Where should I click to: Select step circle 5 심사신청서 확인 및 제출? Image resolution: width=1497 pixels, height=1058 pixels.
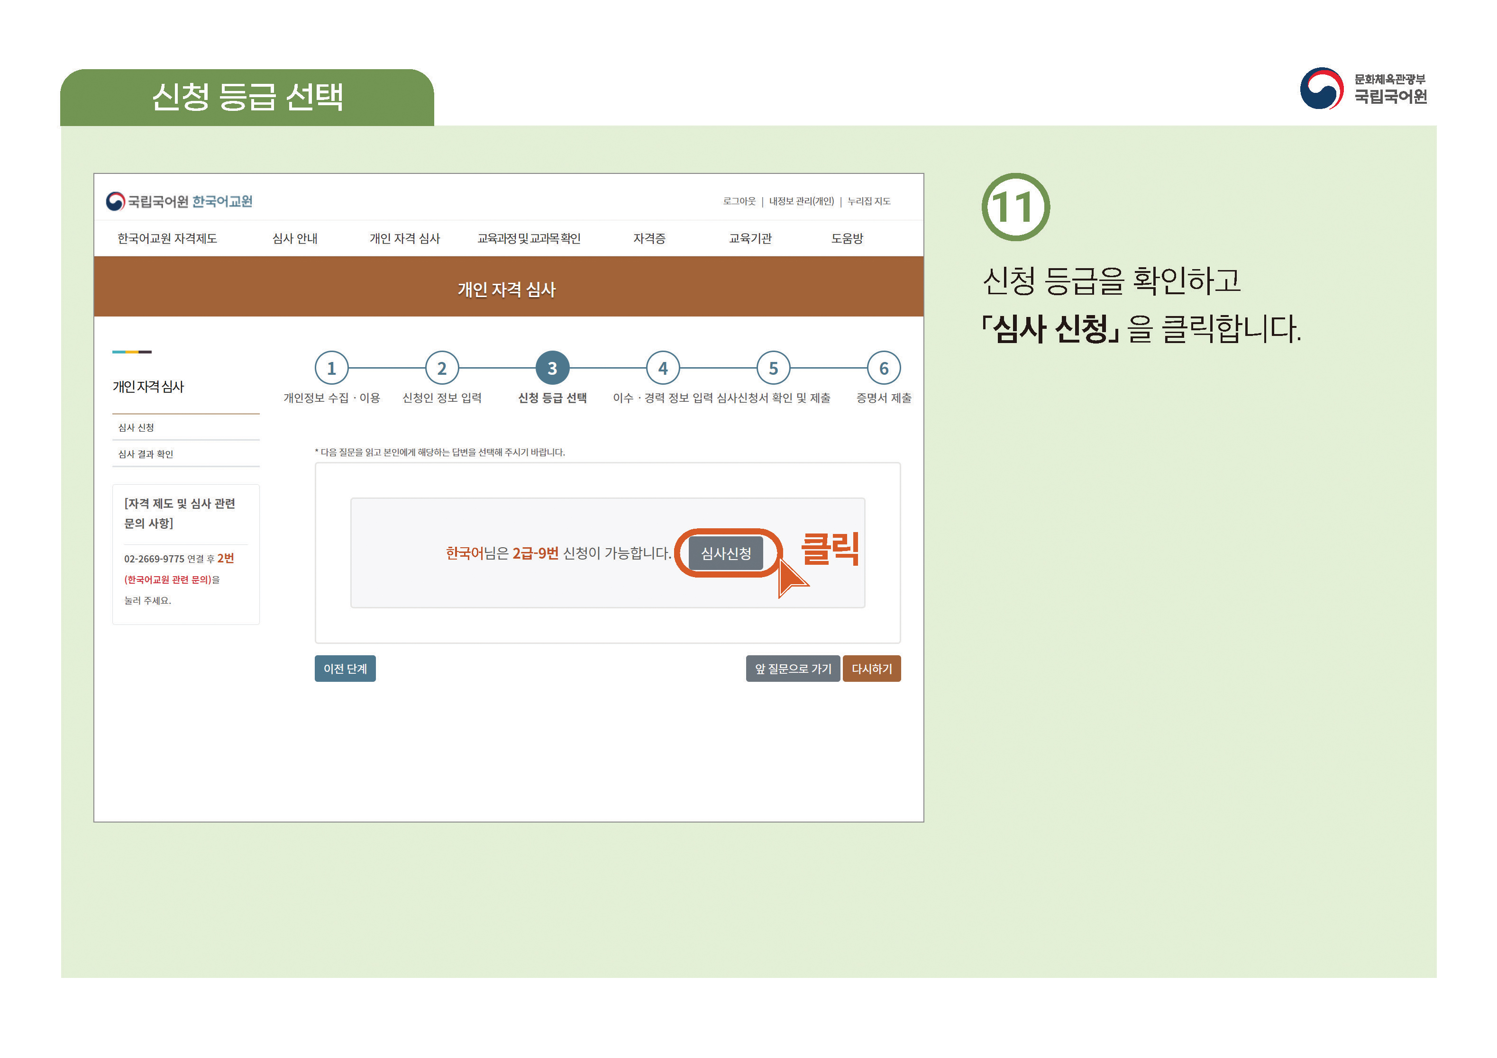click(x=773, y=368)
